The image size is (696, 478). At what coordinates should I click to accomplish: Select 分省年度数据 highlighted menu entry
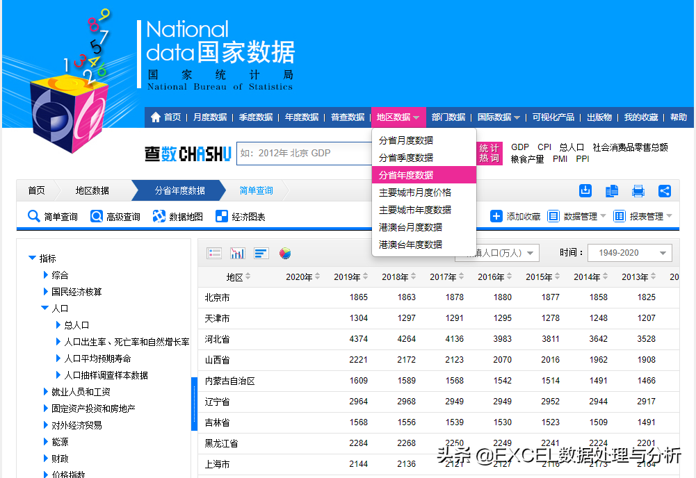click(424, 174)
